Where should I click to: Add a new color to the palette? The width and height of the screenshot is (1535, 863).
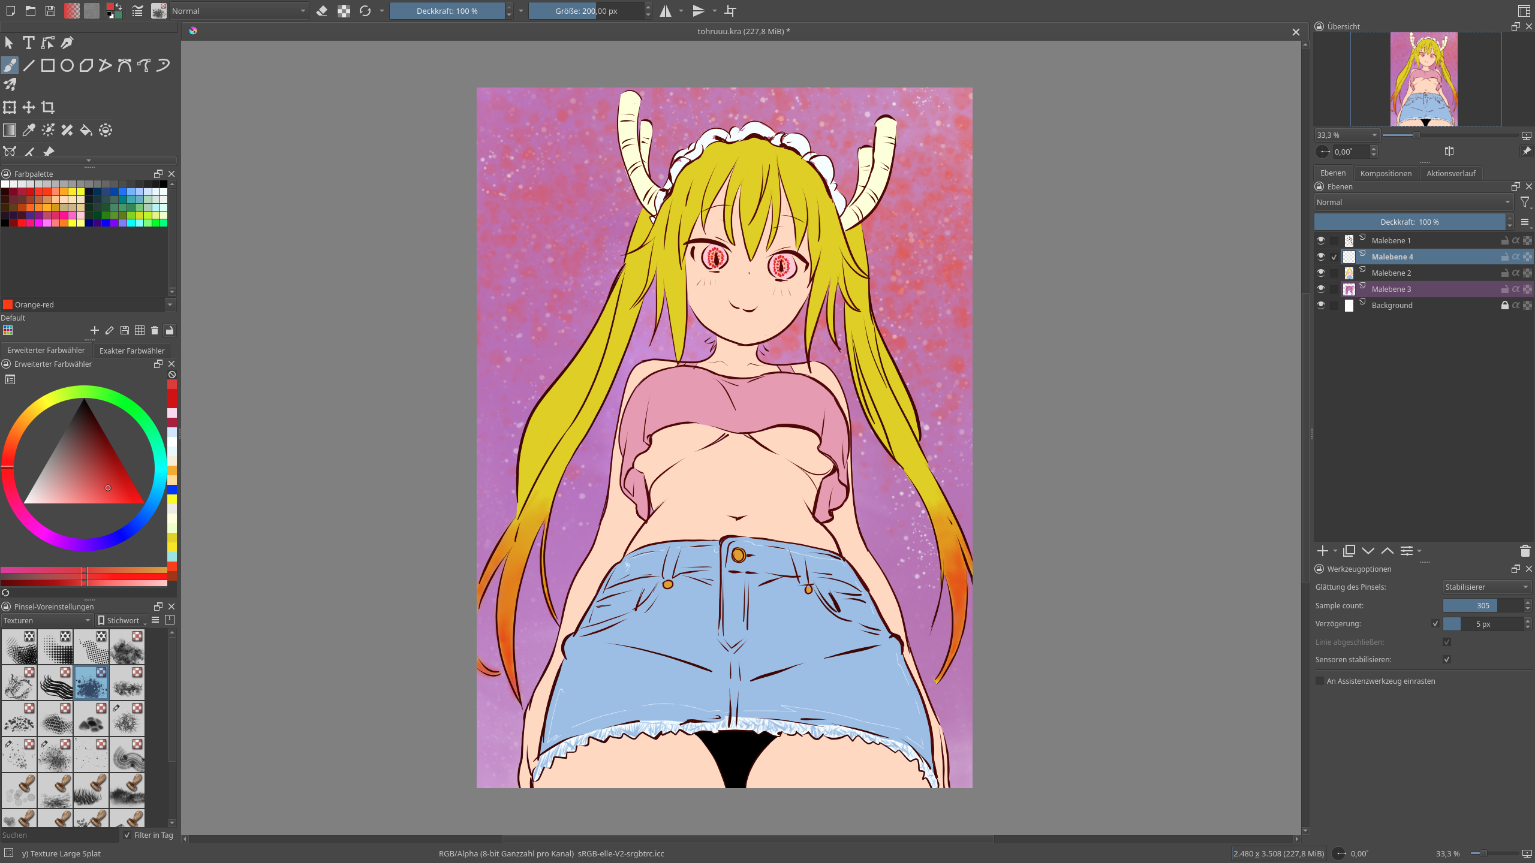pyautogui.click(x=94, y=330)
